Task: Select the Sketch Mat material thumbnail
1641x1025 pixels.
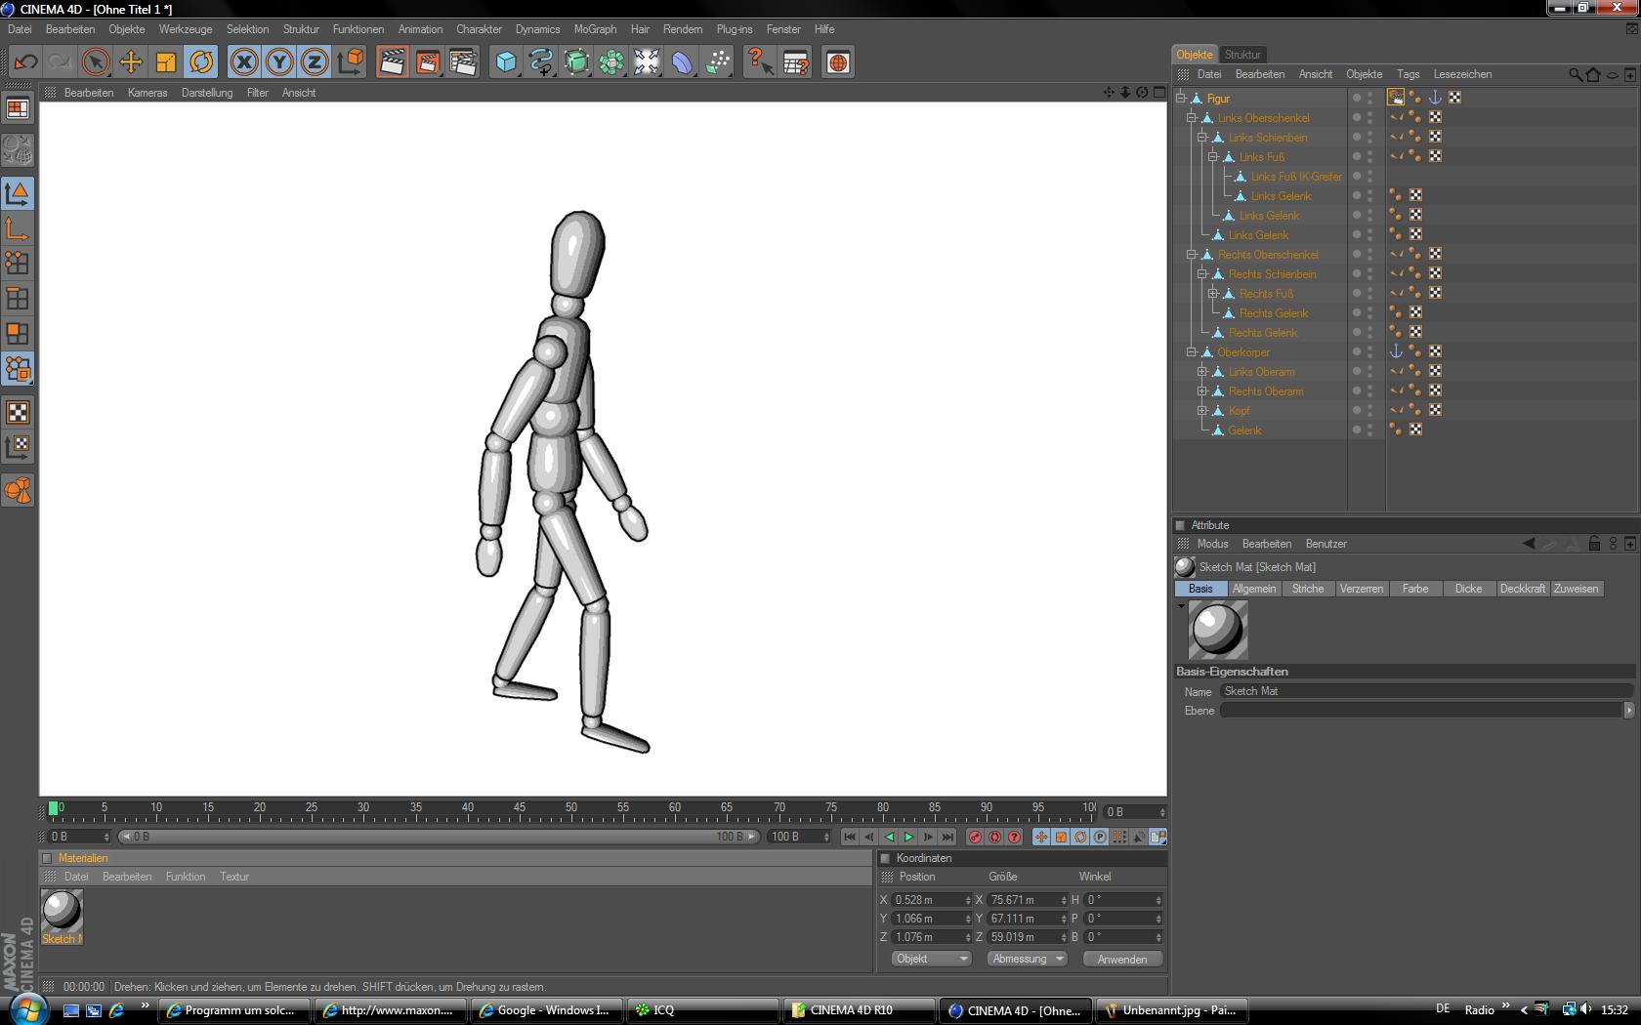Action: [x=62, y=911]
